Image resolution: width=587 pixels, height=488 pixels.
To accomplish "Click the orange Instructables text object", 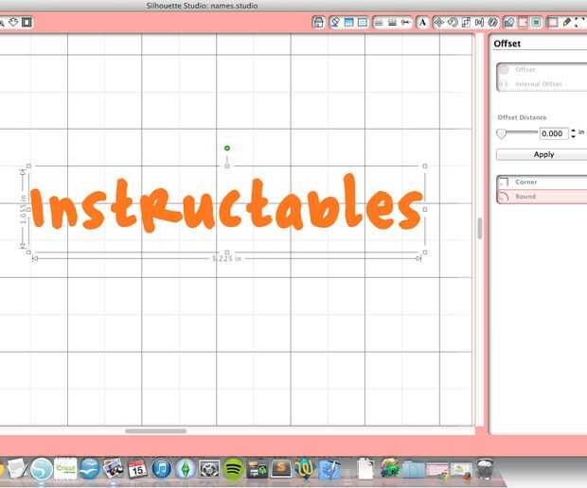I will point(226,203).
